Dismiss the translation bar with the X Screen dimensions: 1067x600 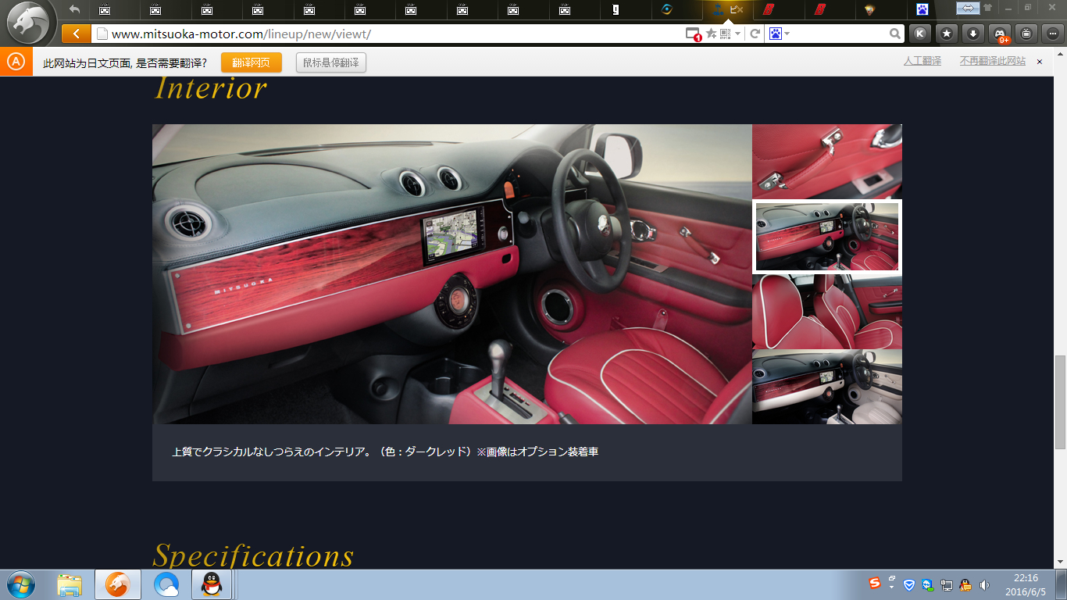click(x=1040, y=62)
